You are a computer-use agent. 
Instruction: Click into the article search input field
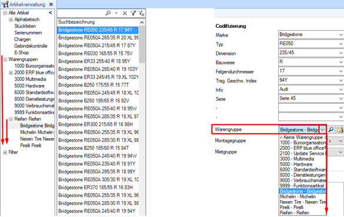81,13
